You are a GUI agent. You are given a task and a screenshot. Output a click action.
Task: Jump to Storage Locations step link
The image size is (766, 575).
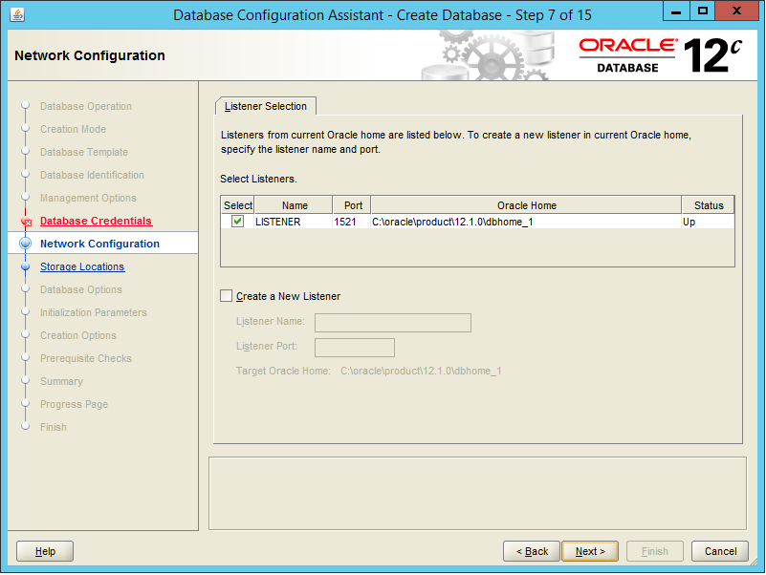pos(82,266)
